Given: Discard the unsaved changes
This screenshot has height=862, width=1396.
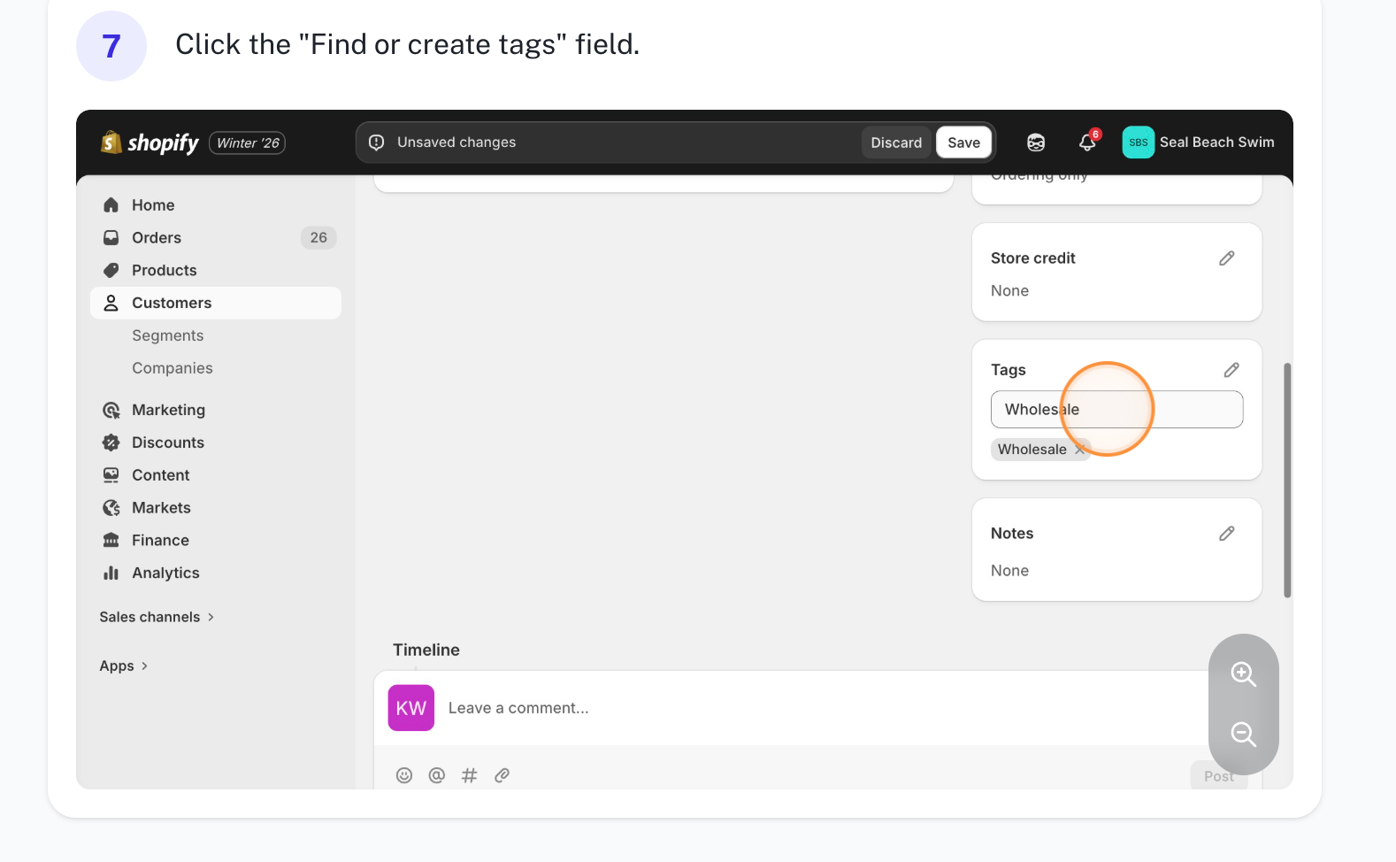Looking at the screenshot, I should [x=895, y=142].
